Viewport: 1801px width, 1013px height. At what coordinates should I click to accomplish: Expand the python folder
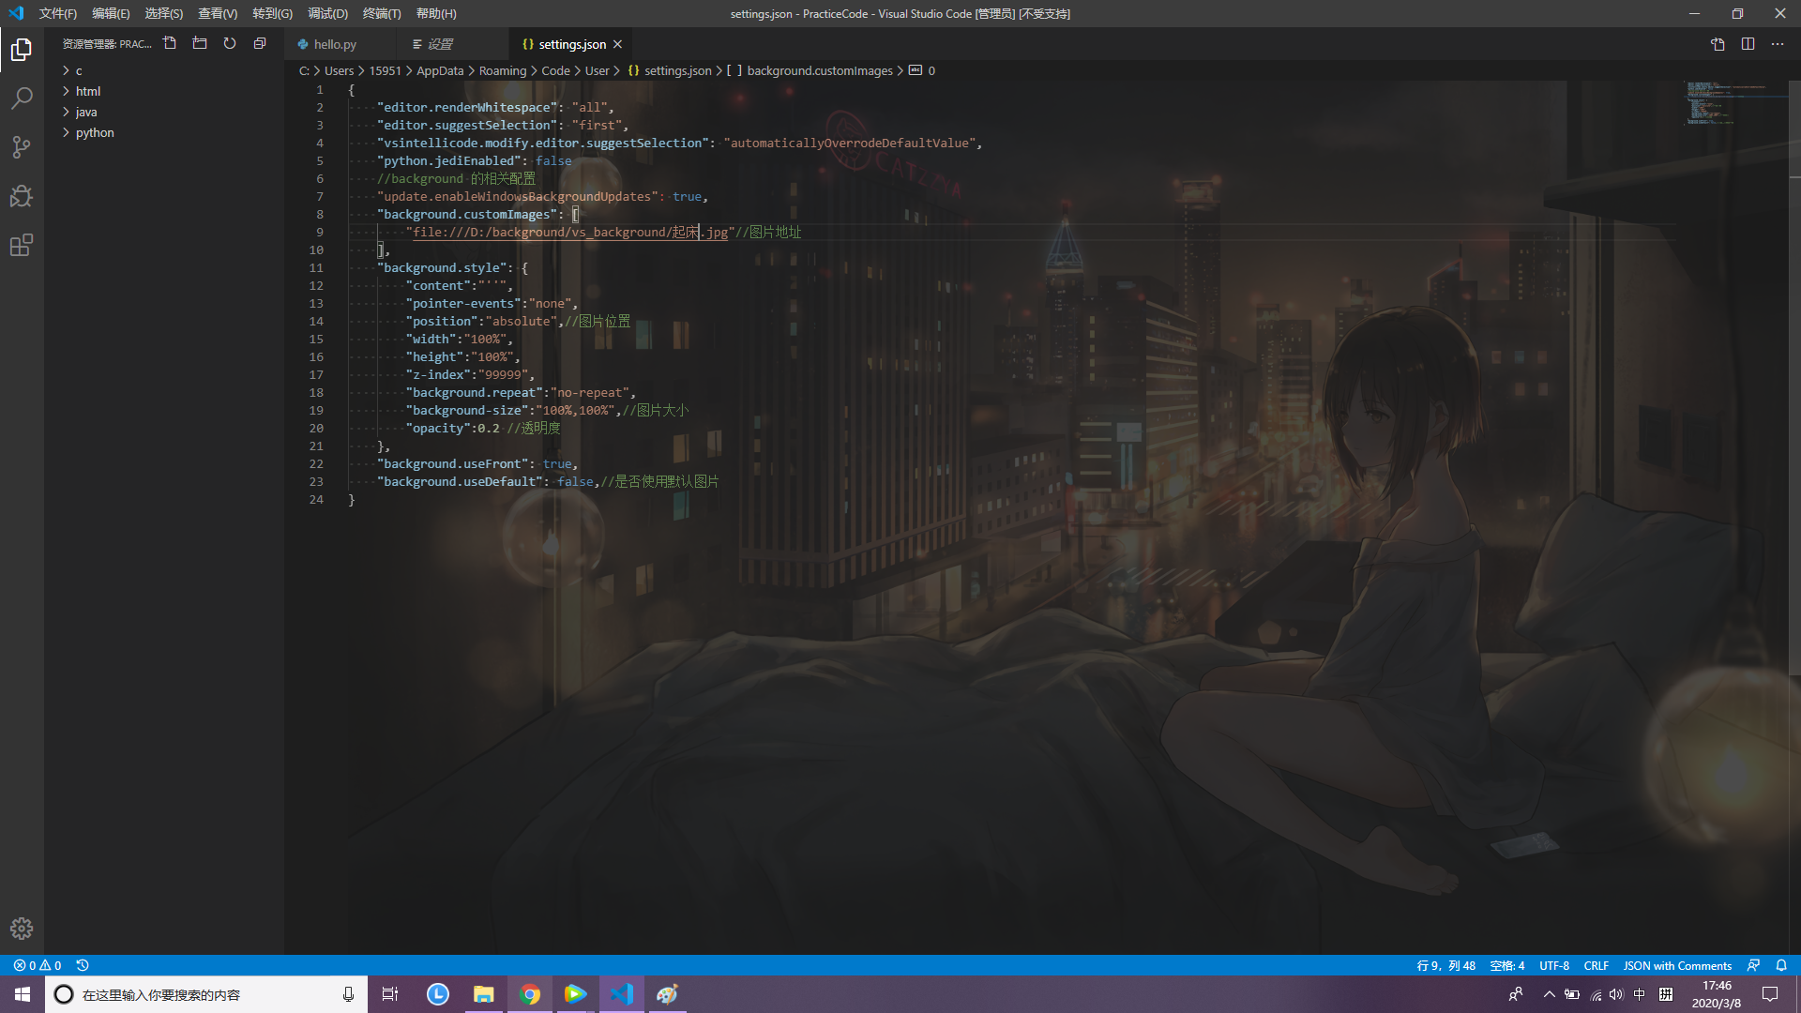coord(94,132)
